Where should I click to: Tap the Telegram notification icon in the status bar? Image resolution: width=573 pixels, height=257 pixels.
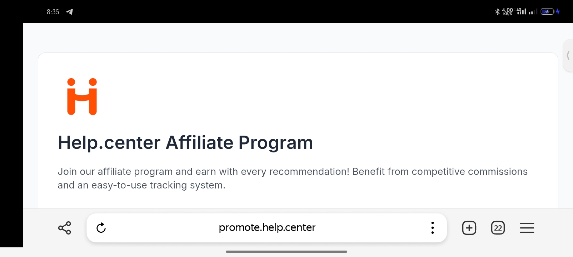[x=69, y=12]
